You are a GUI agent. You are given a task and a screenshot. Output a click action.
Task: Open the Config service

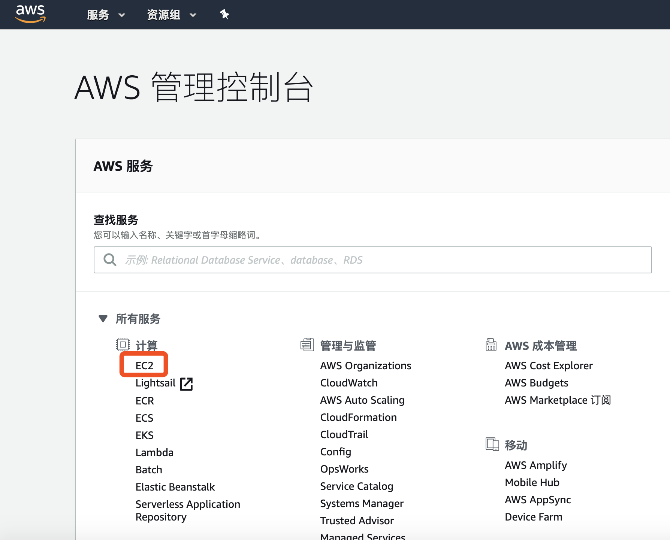[x=336, y=452]
